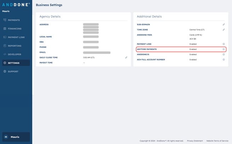Edit the Sub-Domain pencil icon
This screenshot has width=232, height=144.
(223, 25)
